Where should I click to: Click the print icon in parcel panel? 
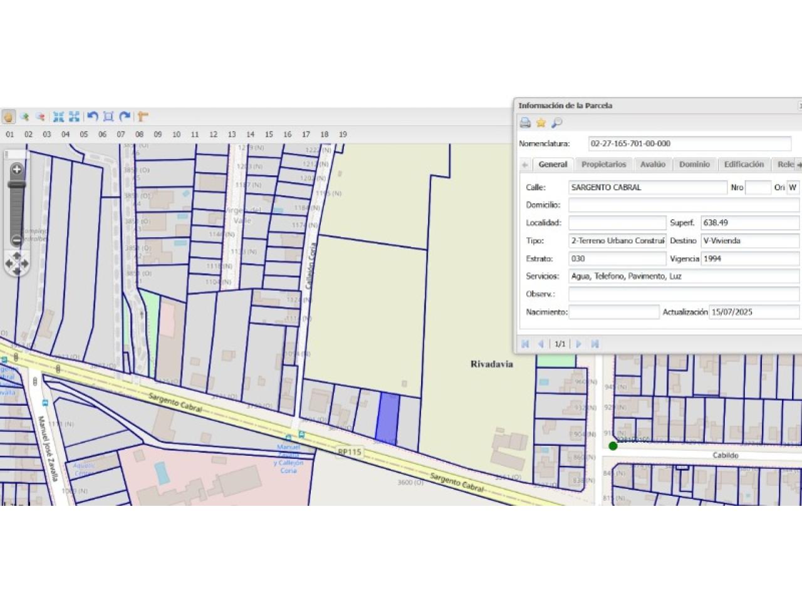coord(526,123)
